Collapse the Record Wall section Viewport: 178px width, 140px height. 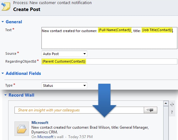5,95
